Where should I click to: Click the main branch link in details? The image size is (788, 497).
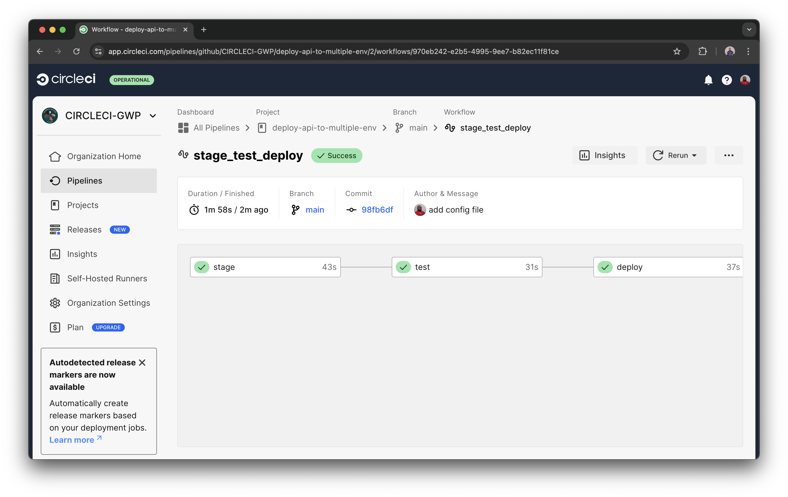point(315,209)
